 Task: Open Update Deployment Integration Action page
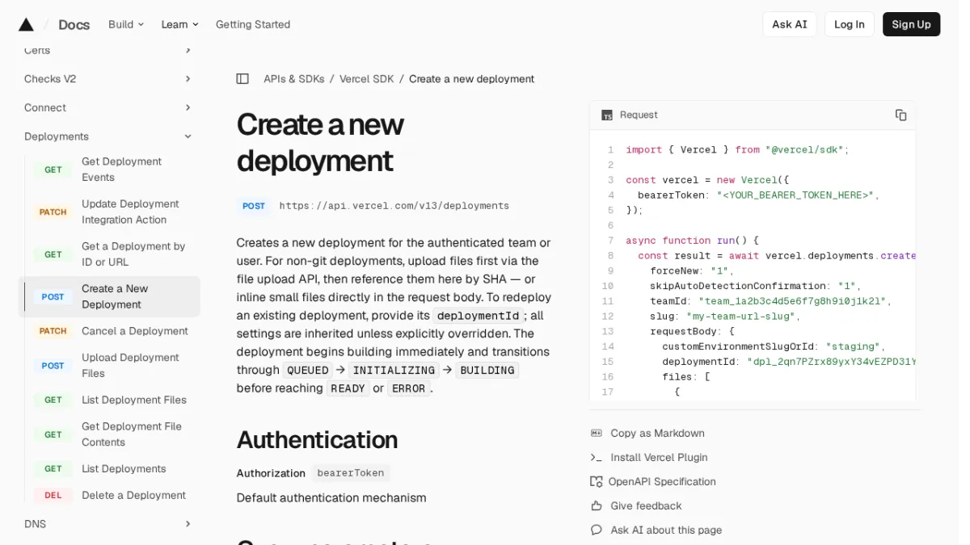click(130, 212)
